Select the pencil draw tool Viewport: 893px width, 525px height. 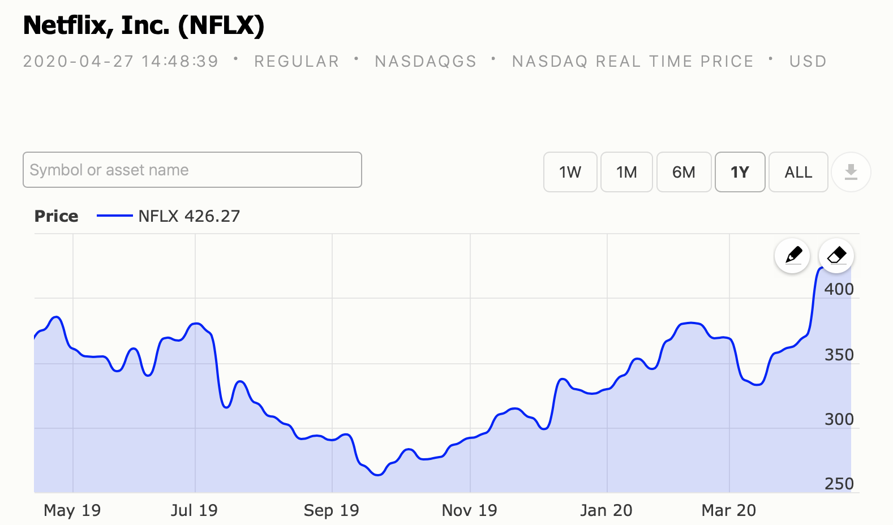(792, 256)
